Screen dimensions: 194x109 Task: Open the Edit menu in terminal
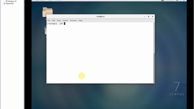tap(53, 21)
